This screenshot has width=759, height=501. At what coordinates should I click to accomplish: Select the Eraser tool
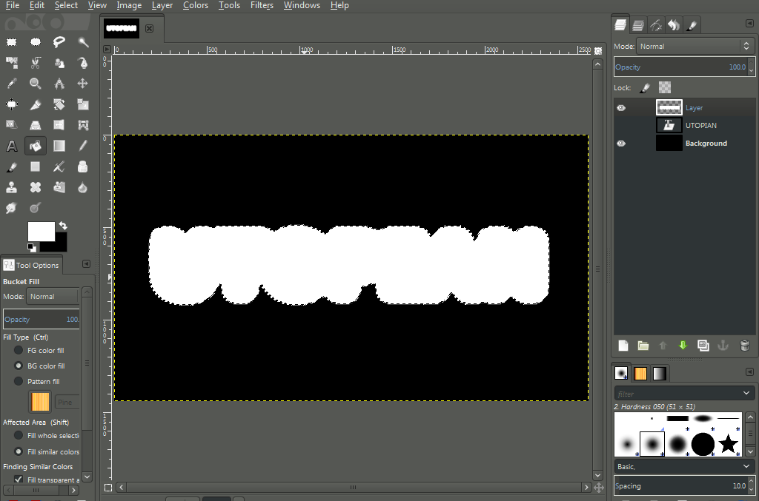point(36,167)
